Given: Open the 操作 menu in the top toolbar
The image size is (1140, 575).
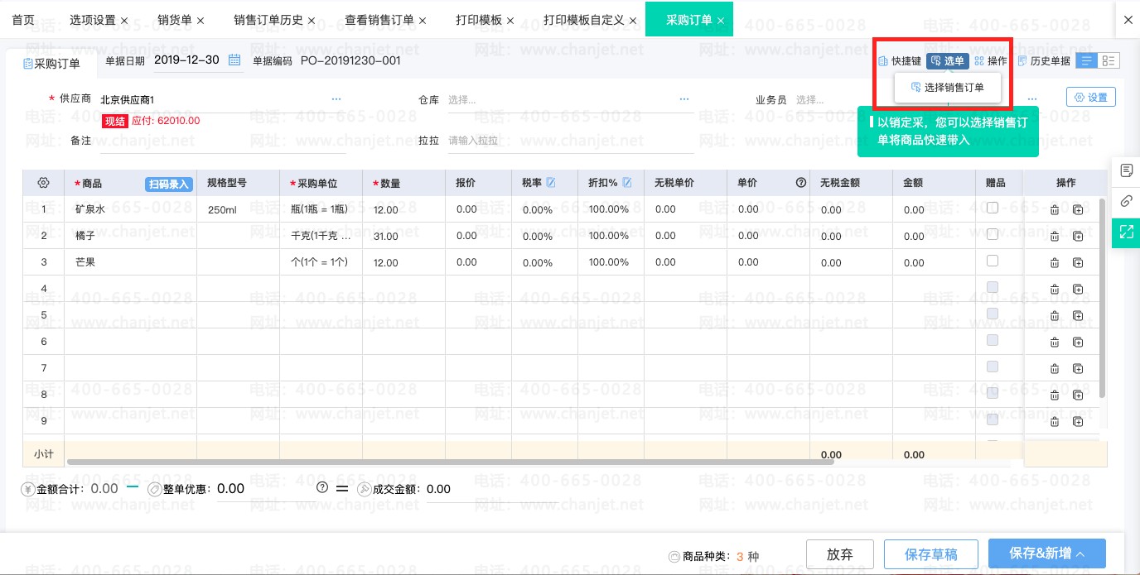Looking at the screenshot, I should point(991,61).
